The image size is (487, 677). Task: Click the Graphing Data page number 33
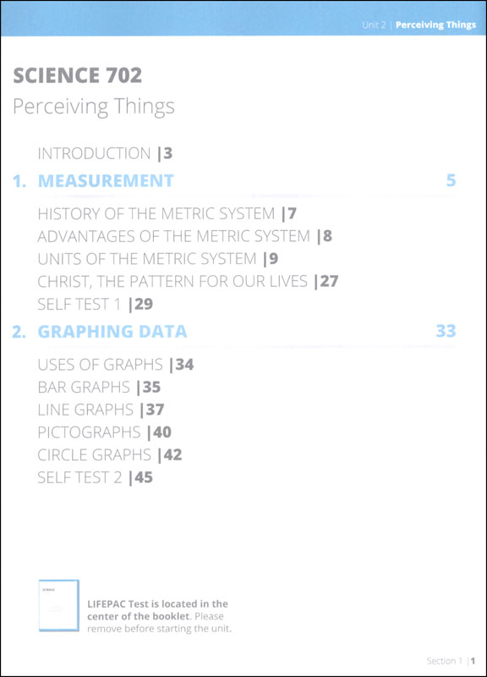[446, 331]
